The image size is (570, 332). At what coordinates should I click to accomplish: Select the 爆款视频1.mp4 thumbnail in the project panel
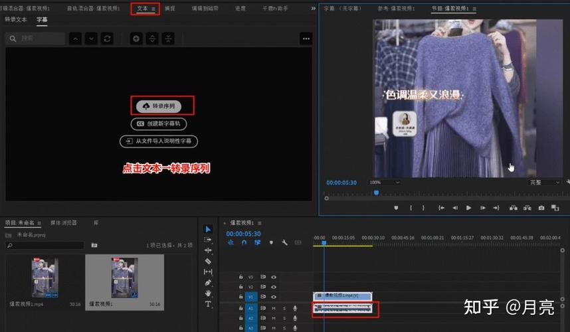[x=45, y=278]
